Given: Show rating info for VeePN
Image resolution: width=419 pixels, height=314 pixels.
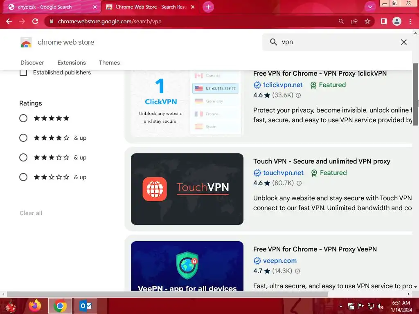Looking at the screenshot, I should tap(297, 271).
